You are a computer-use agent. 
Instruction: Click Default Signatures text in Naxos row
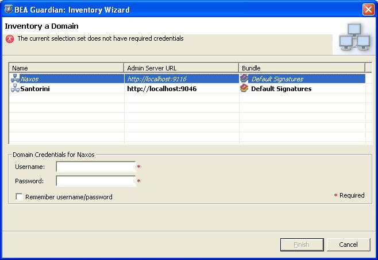[277, 79]
